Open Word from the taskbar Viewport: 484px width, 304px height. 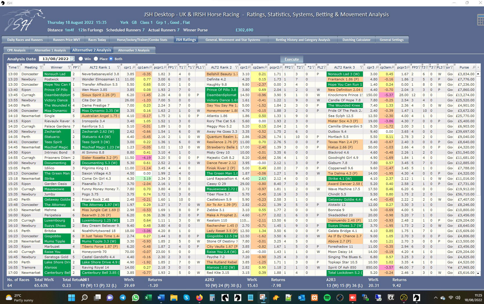(161, 298)
